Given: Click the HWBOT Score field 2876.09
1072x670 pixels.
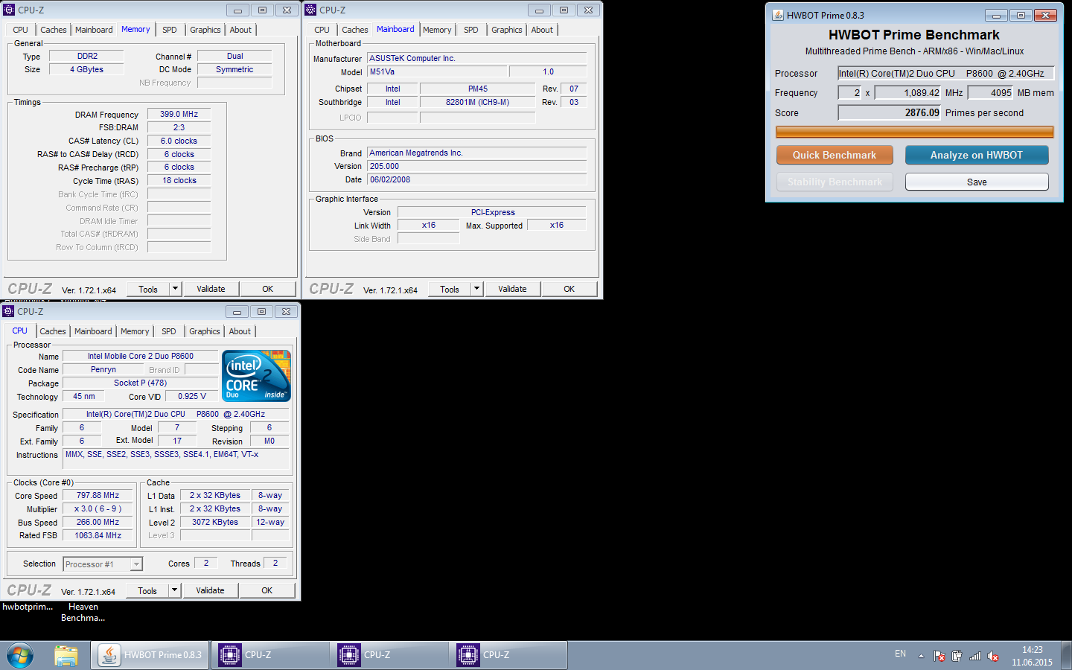Looking at the screenshot, I should [x=890, y=112].
